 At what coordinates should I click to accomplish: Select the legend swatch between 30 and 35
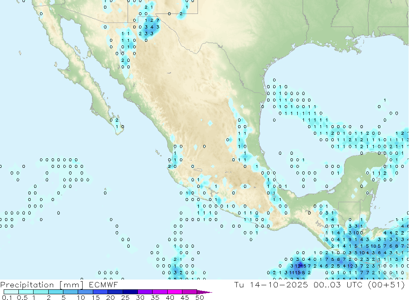[x=145, y=292]
